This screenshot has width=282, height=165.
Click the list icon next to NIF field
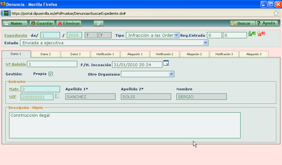tap(57, 96)
